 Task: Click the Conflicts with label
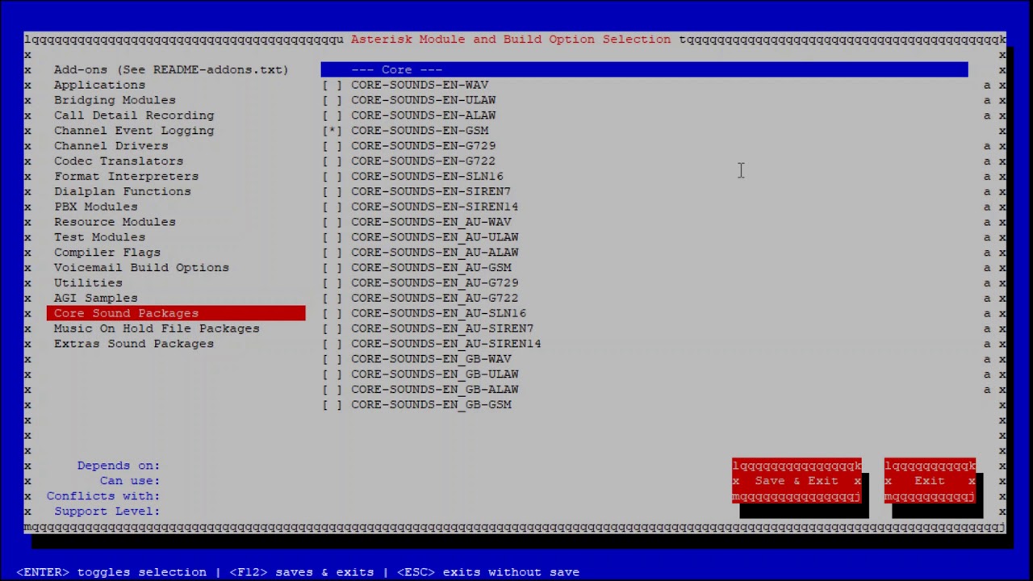(103, 496)
